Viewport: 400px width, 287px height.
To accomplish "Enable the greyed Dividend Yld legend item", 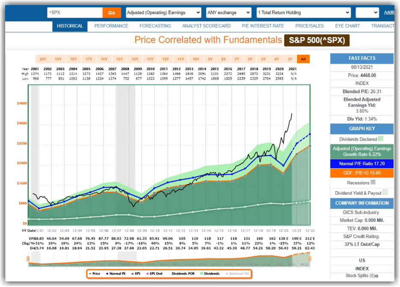I will pyautogui.click(x=237, y=273).
